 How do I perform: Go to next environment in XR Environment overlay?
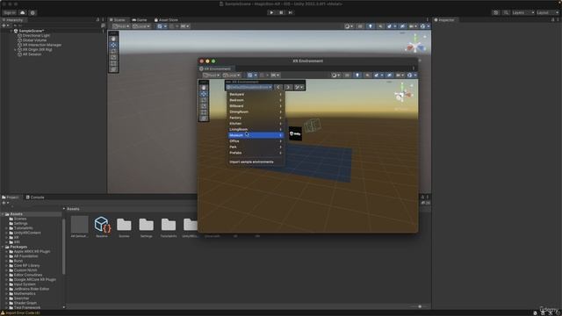(288, 87)
